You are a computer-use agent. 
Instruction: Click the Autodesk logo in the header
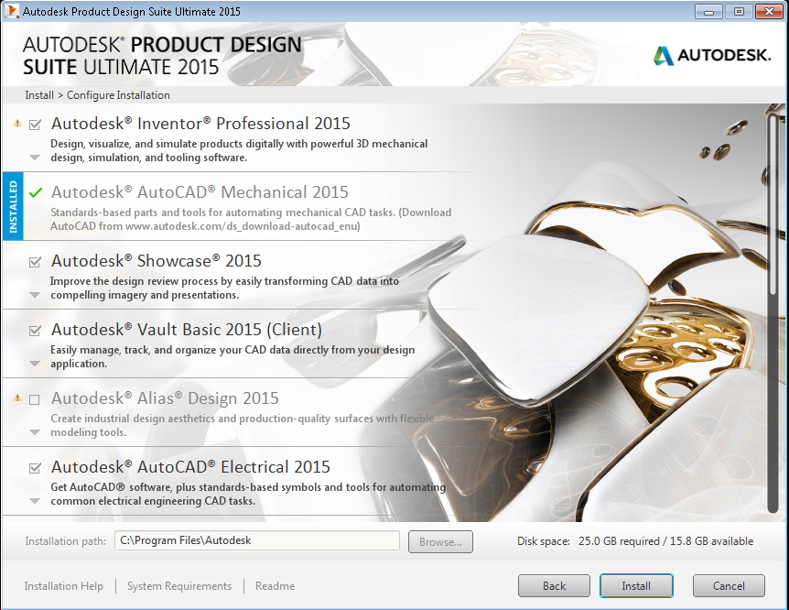coord(711,55)
